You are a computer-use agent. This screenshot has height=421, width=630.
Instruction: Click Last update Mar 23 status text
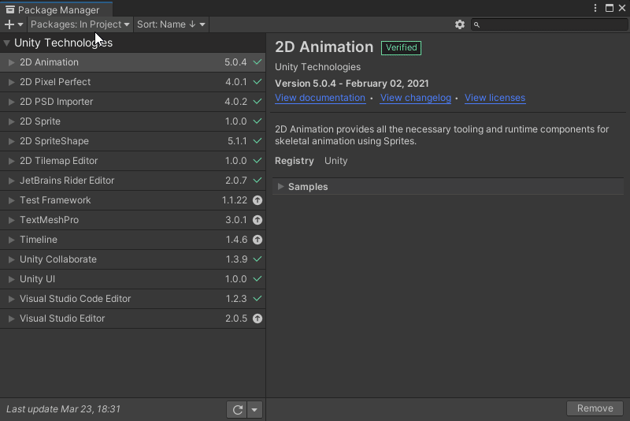tap(63, 409)
